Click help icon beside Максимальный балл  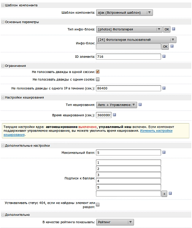(164, 152)
